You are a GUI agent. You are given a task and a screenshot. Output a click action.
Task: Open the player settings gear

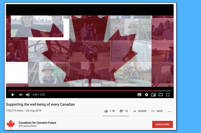tap(146, 95)
